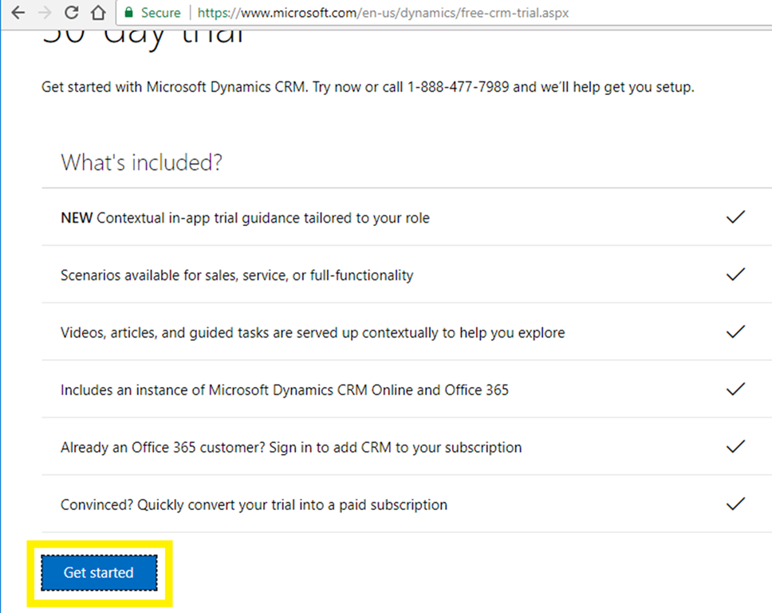This screenshot has width=772, height=613.
Task: Select the microsoft.com URL in address bar
Action: 383,13
